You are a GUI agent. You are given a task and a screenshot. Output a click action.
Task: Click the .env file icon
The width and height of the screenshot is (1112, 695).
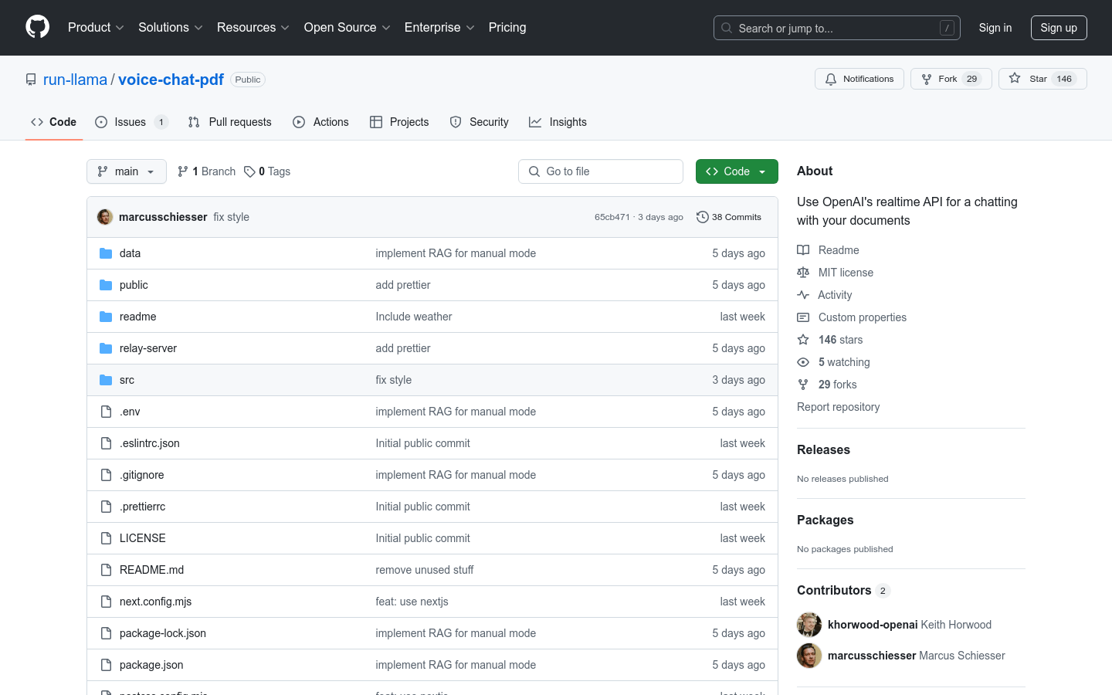pyautogui.click(x=106, y=412)
